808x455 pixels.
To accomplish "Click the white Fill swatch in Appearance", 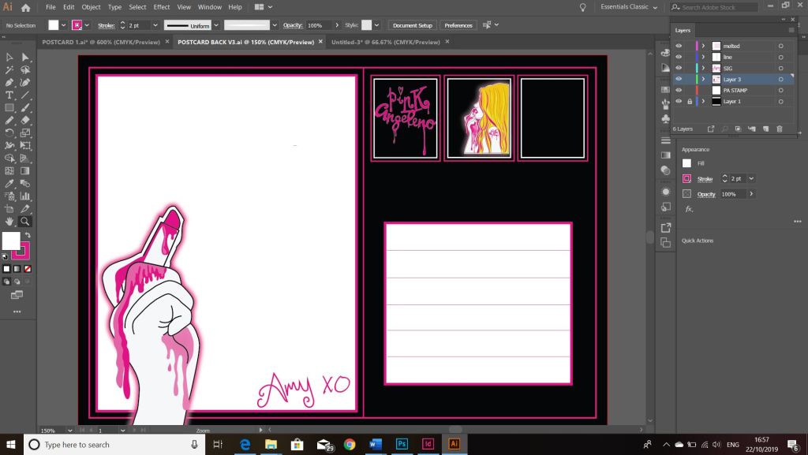I will pyautogui.click(x=686, y=163).
